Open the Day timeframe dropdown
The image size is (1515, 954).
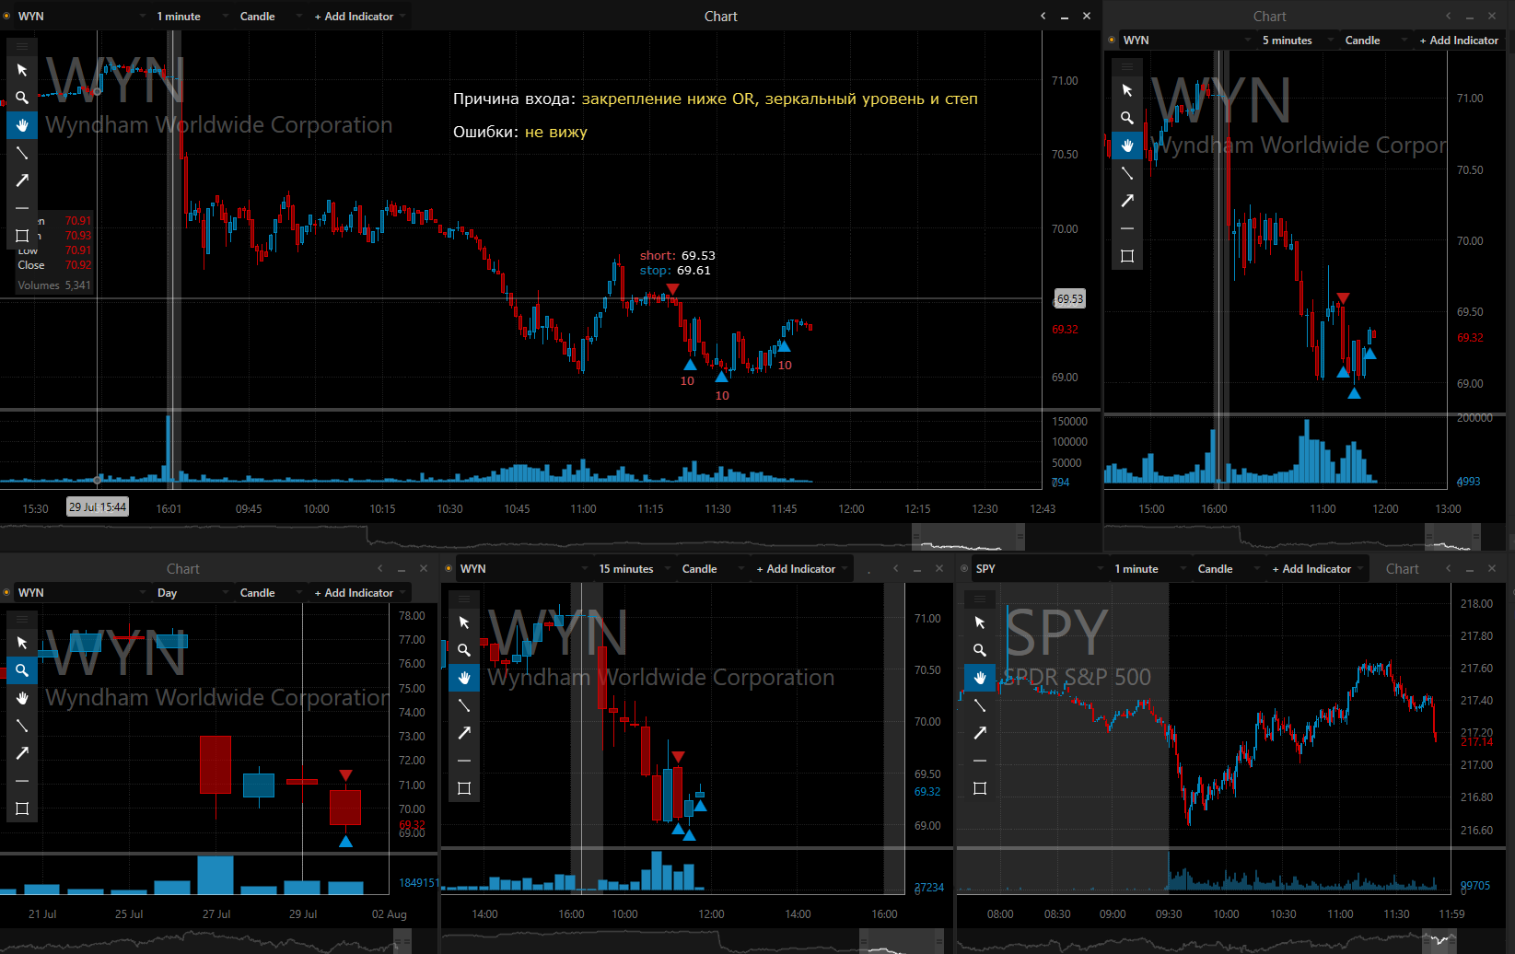(x=192, y=593)
